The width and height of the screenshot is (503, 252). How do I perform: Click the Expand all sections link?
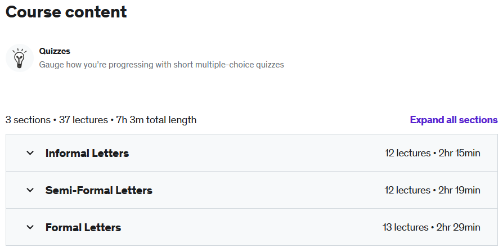pyautogui.click(x=453, y=120)
